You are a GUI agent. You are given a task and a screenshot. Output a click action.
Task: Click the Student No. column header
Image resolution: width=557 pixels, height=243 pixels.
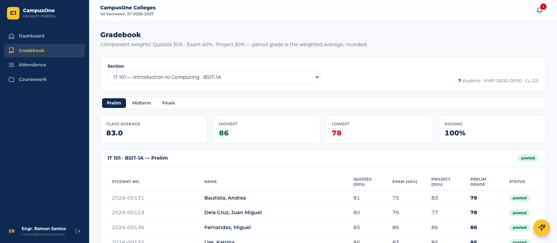click(x=126, y=182)
